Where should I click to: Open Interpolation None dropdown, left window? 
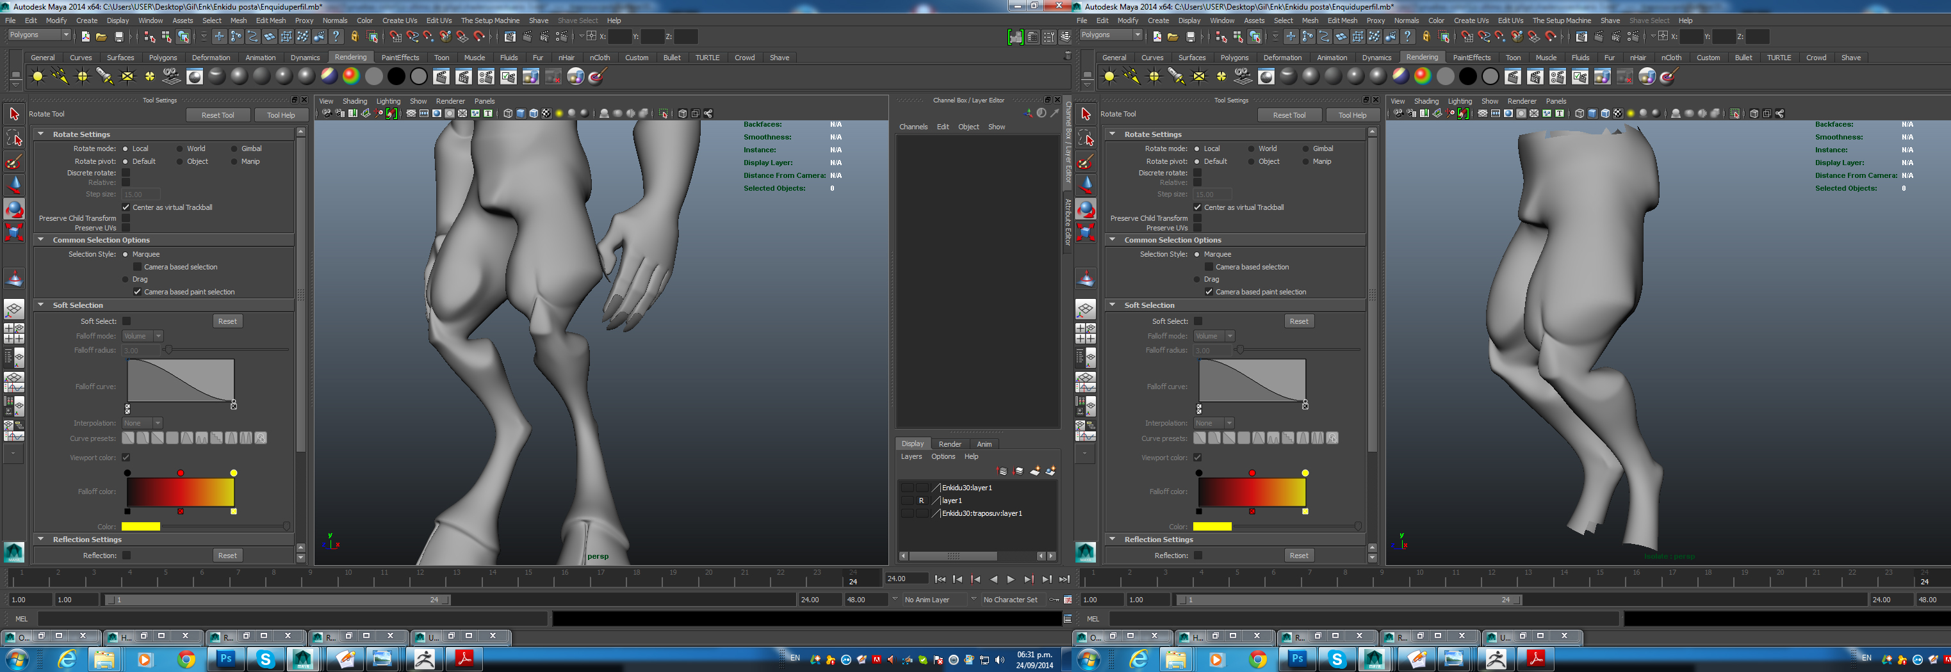(x=143, y=423)
